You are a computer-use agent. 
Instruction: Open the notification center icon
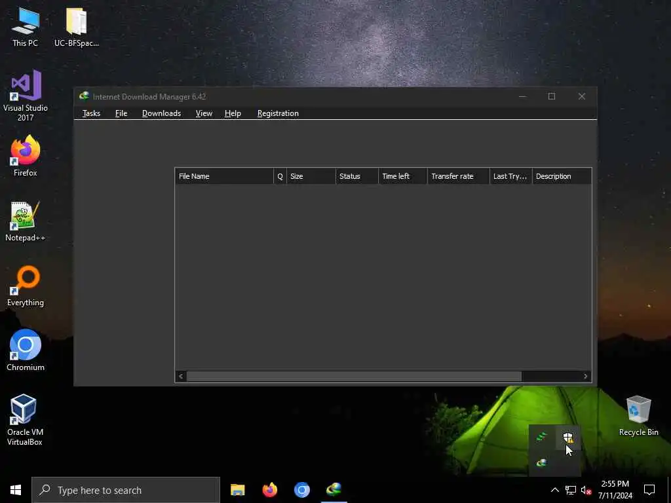click(x=649, y=490)
